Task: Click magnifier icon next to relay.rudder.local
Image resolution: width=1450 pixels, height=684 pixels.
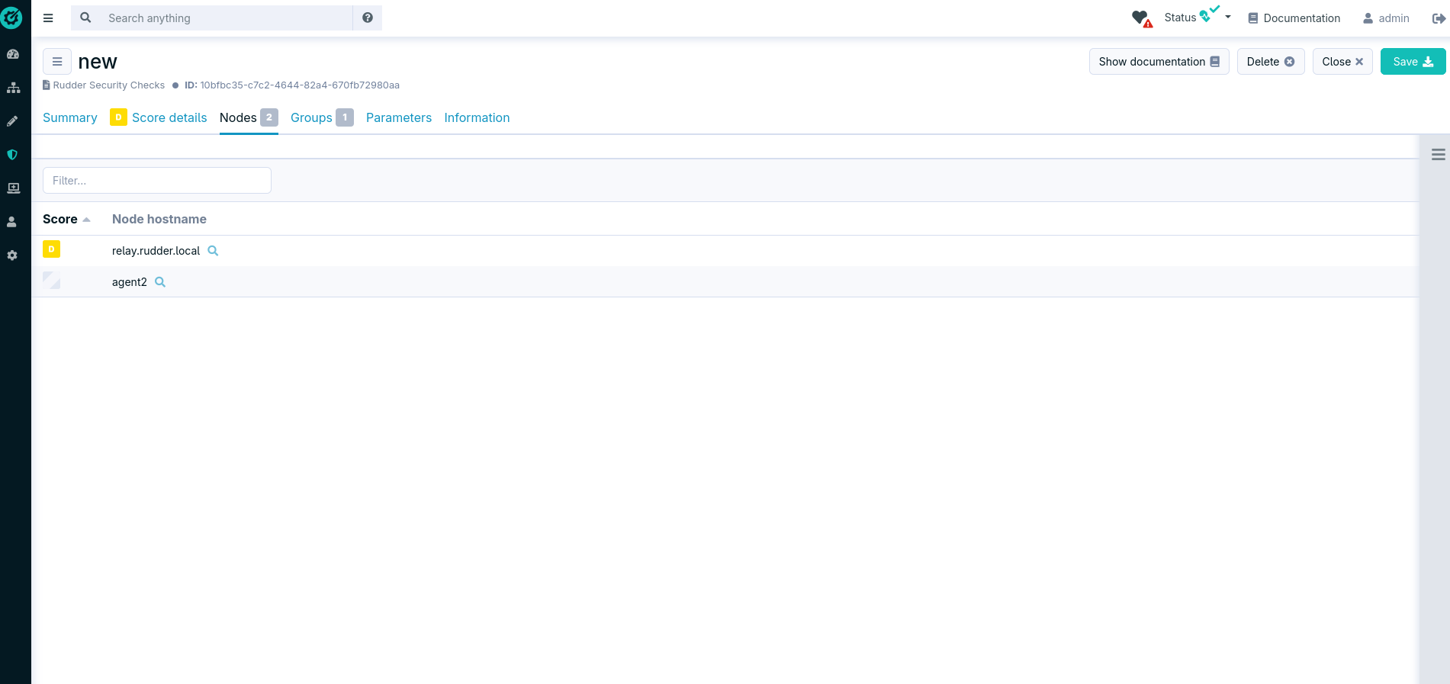Action: [213, 251]
